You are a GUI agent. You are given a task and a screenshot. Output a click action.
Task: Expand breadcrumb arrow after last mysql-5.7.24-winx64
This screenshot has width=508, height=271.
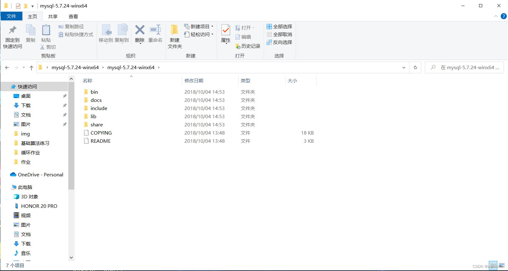coord(159,67)
